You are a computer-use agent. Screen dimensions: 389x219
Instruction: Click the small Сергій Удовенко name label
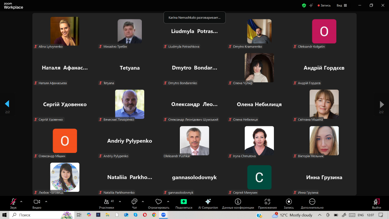tap(51, 120)
